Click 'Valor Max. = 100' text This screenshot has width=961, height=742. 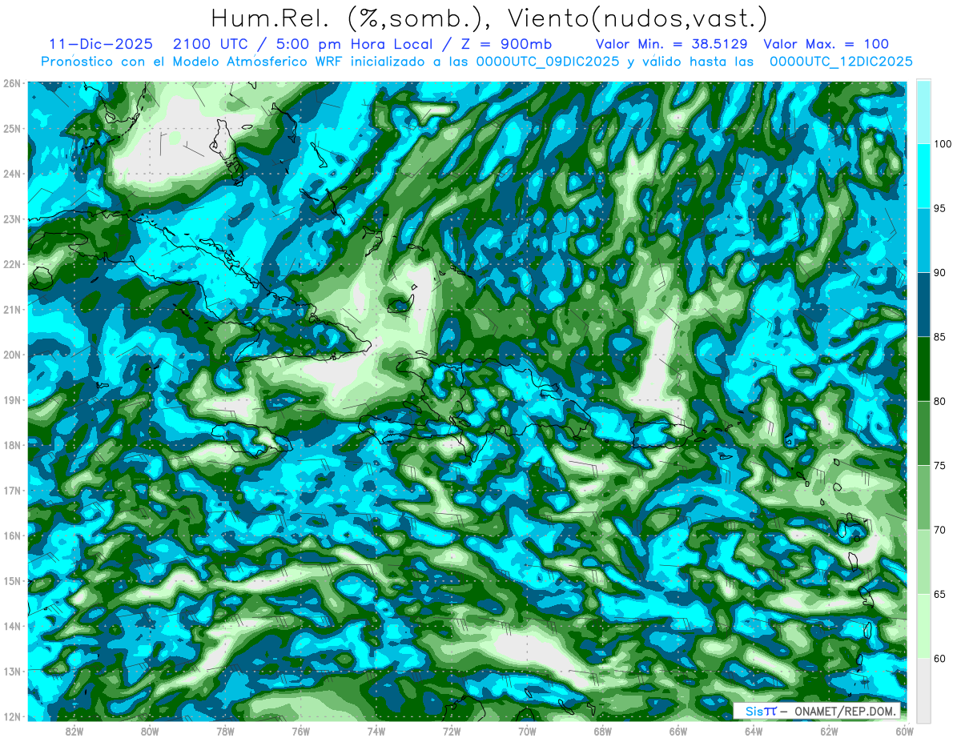[826, 44]
